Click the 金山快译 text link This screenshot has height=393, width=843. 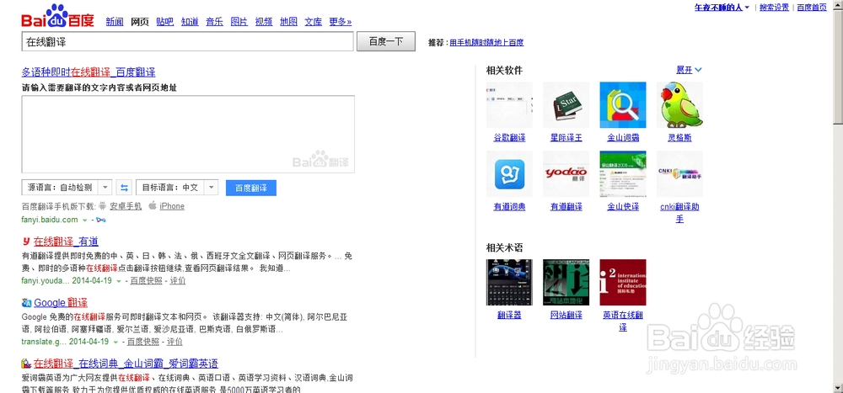[x=623, y=207]
